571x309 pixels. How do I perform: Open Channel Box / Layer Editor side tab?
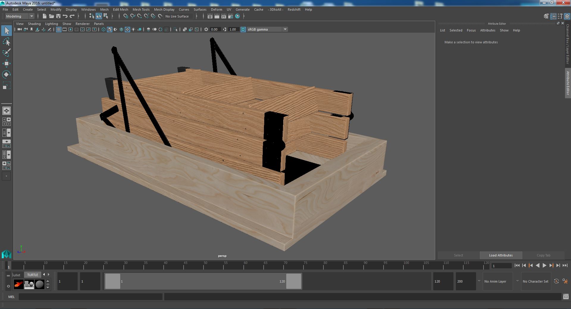pos(567,44)
